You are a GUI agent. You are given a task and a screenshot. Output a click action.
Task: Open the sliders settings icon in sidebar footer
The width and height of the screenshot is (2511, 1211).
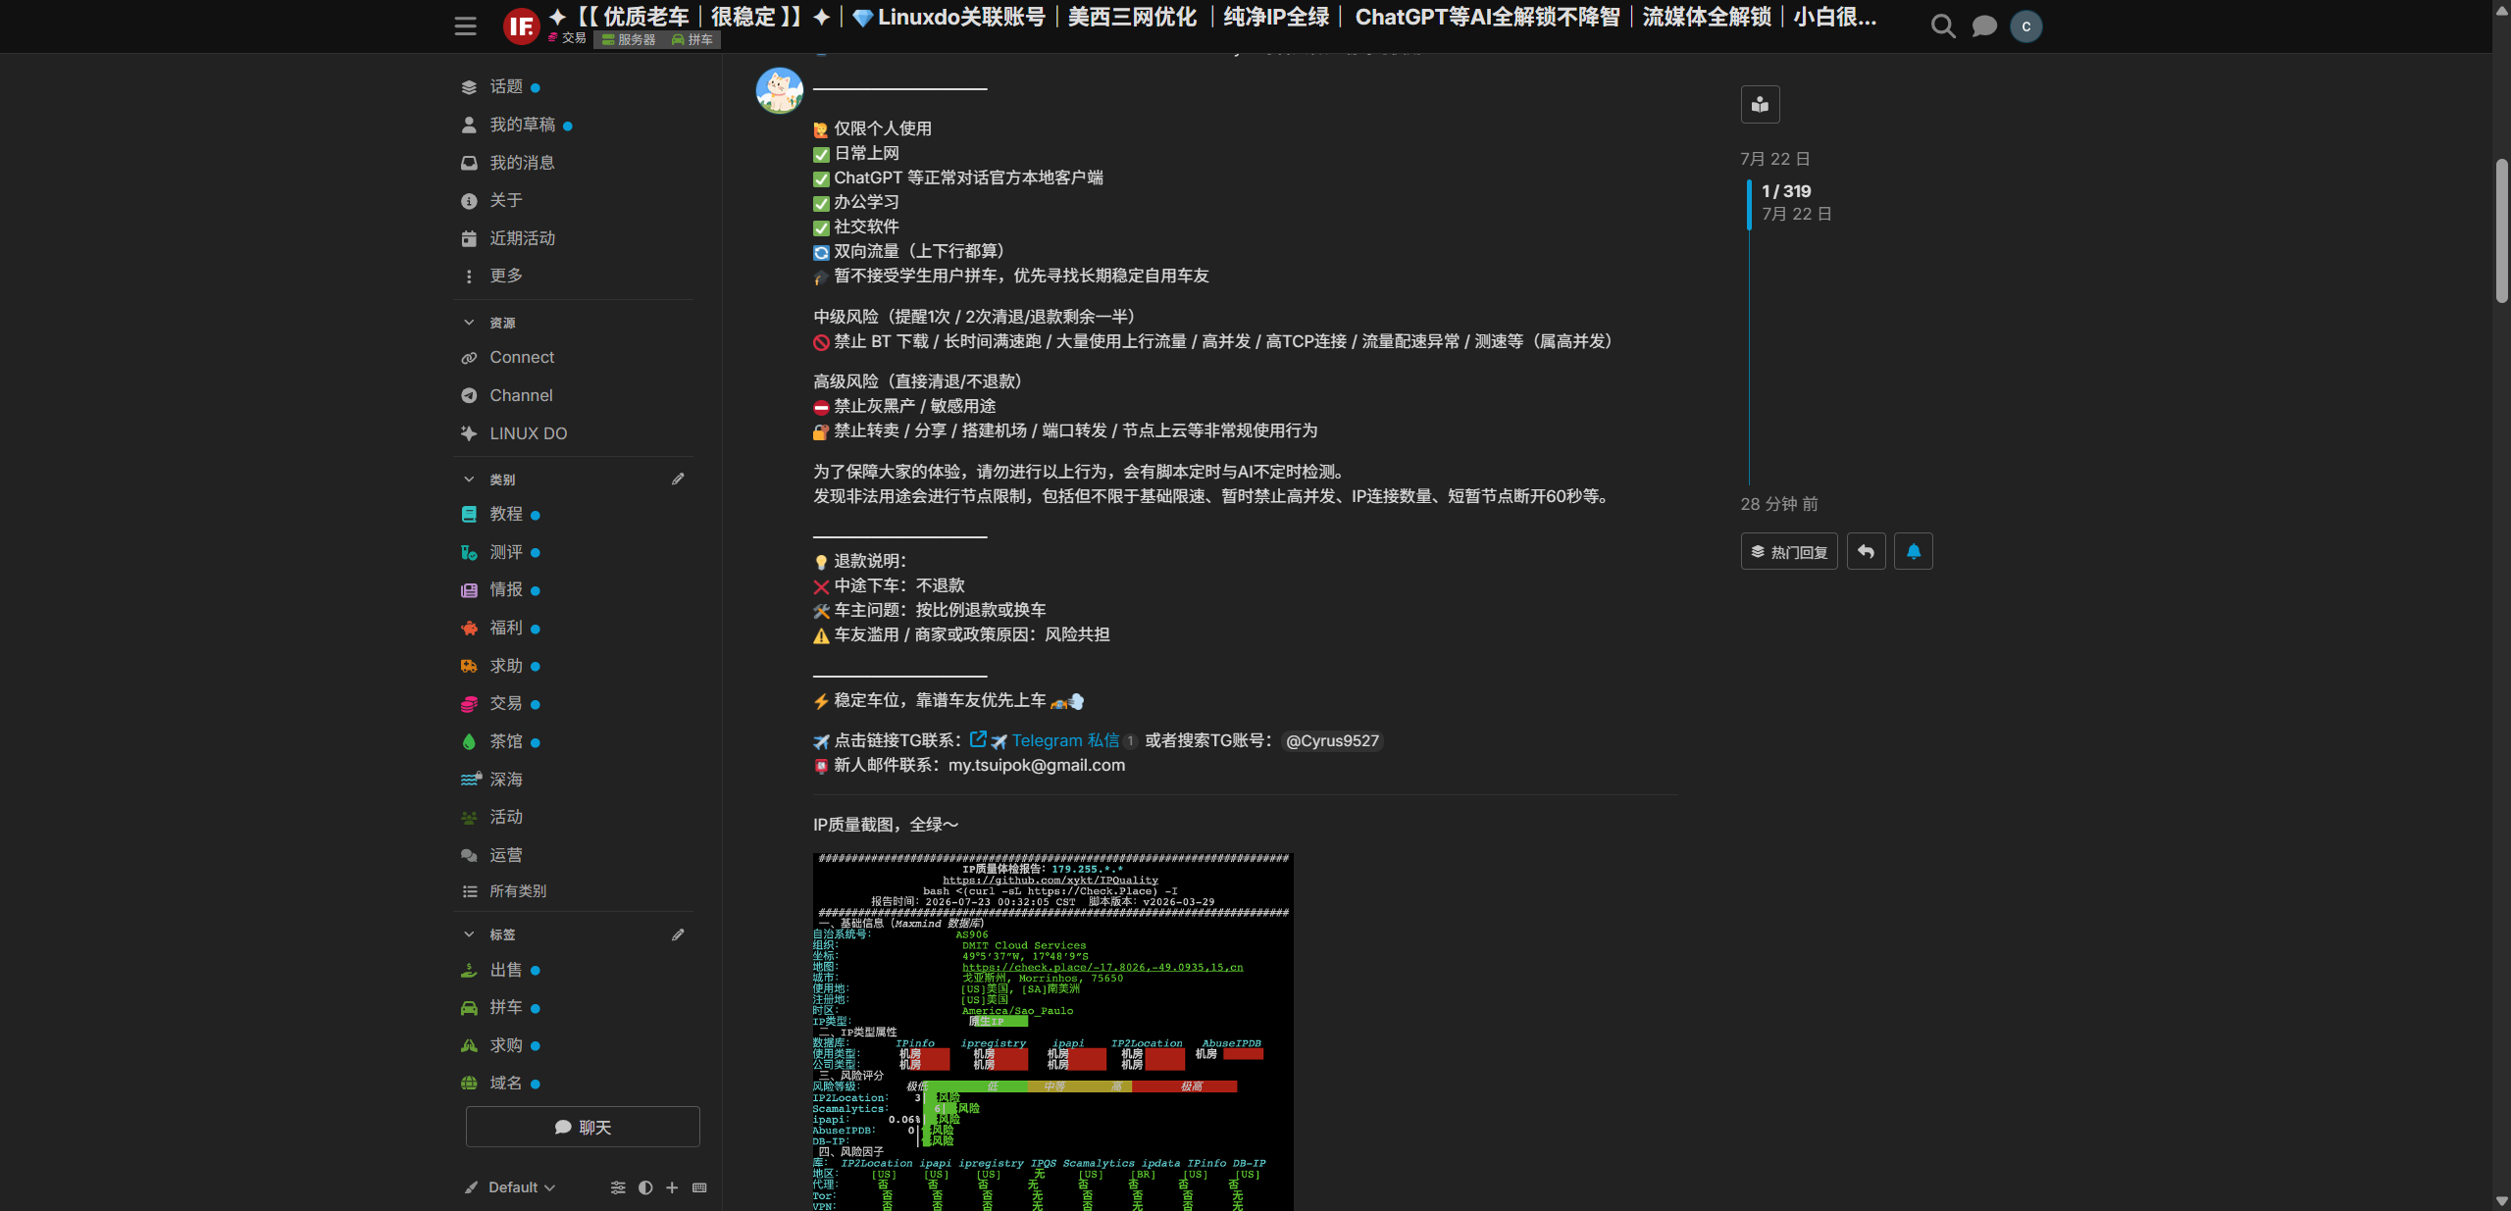618,1187
